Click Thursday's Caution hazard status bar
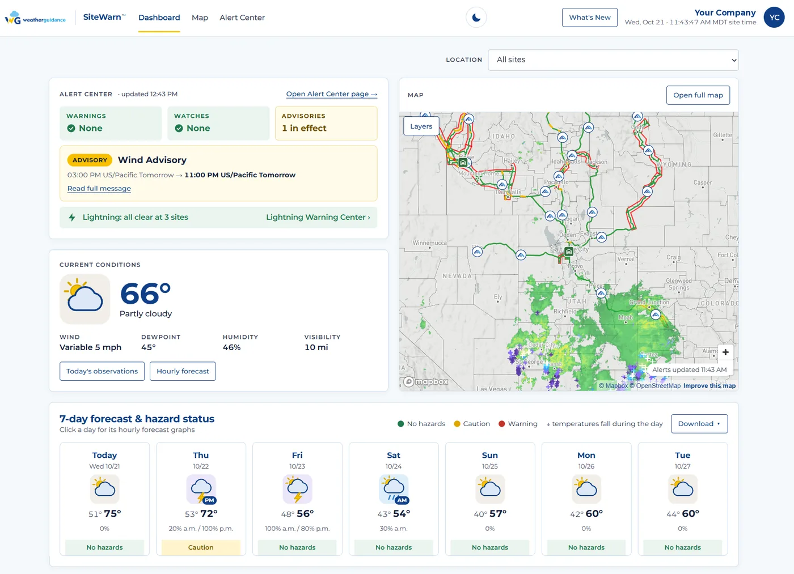This screenshot has height=574, width=794. coord(201,547)
